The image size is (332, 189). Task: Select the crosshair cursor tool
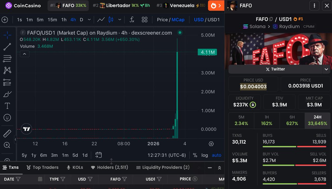click(x=7, y=35)
